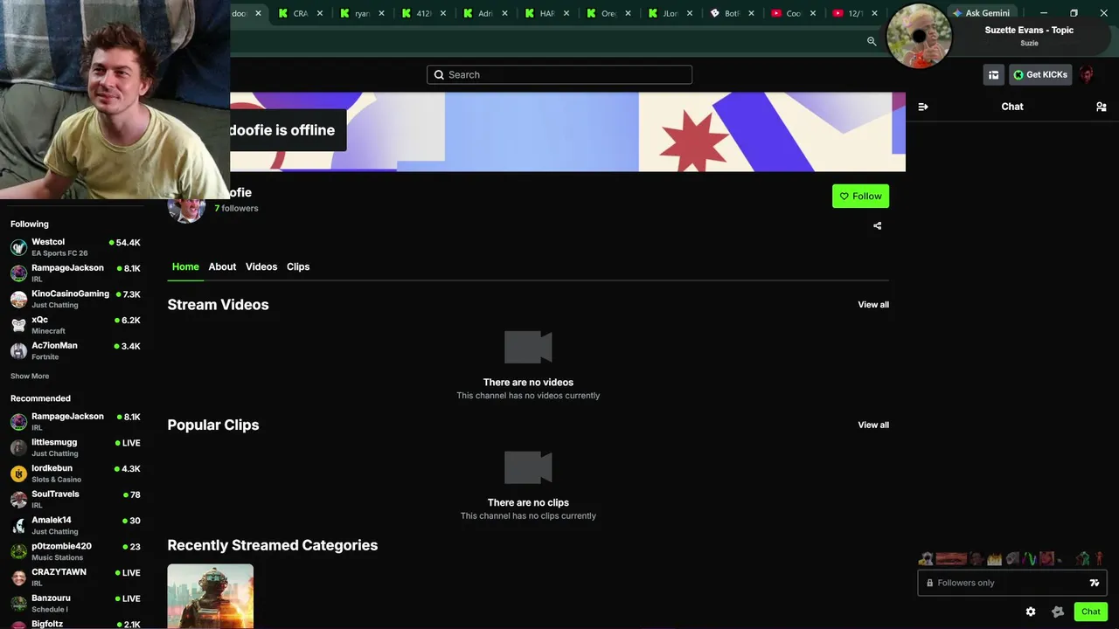Image resolution: width=1119 pixels, height=629 pixels.
Task: Click the CRAZYTAWN avatar icon
Action: pos(18,577)
